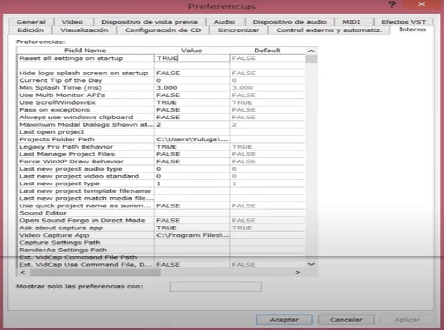Go to the Edición tab
The height and width of the screenshot is (330, 444).
(30, 30)
